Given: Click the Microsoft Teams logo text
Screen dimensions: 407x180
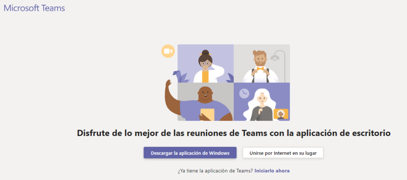Looking at the screenshot, I should [x=34, y=8].
